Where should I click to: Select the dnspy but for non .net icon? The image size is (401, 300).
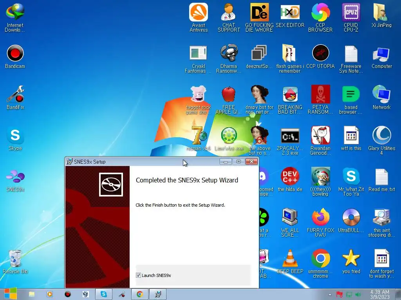(259, 100)
